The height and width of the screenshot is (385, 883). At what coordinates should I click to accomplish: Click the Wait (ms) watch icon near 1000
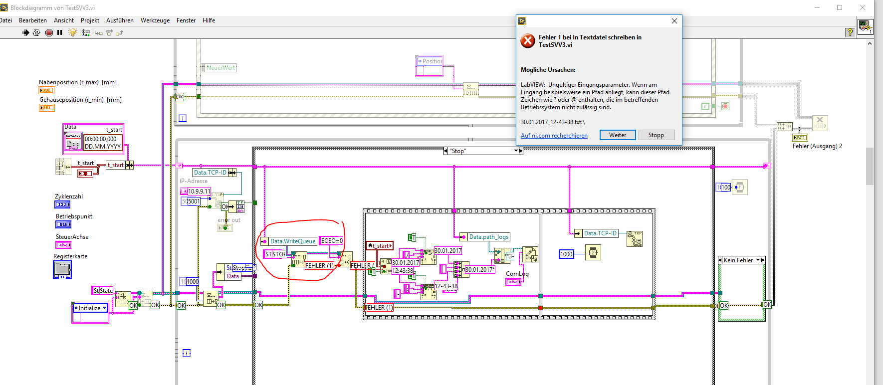[593, 253]
